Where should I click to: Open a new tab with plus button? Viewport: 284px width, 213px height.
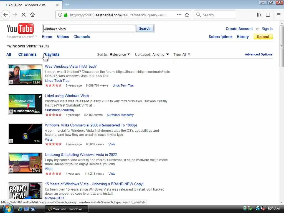[x=67, y=4]
